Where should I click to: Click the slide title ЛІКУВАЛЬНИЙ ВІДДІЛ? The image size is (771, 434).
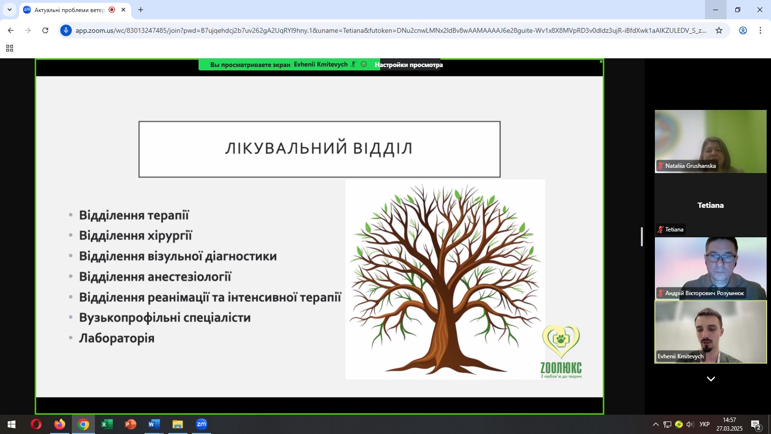[319, 149]
